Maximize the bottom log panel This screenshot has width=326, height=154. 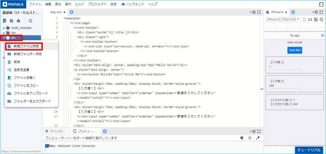pyautogui.click(x=259, y=131)
